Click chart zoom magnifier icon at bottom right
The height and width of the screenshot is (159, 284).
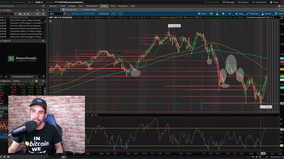260,157
